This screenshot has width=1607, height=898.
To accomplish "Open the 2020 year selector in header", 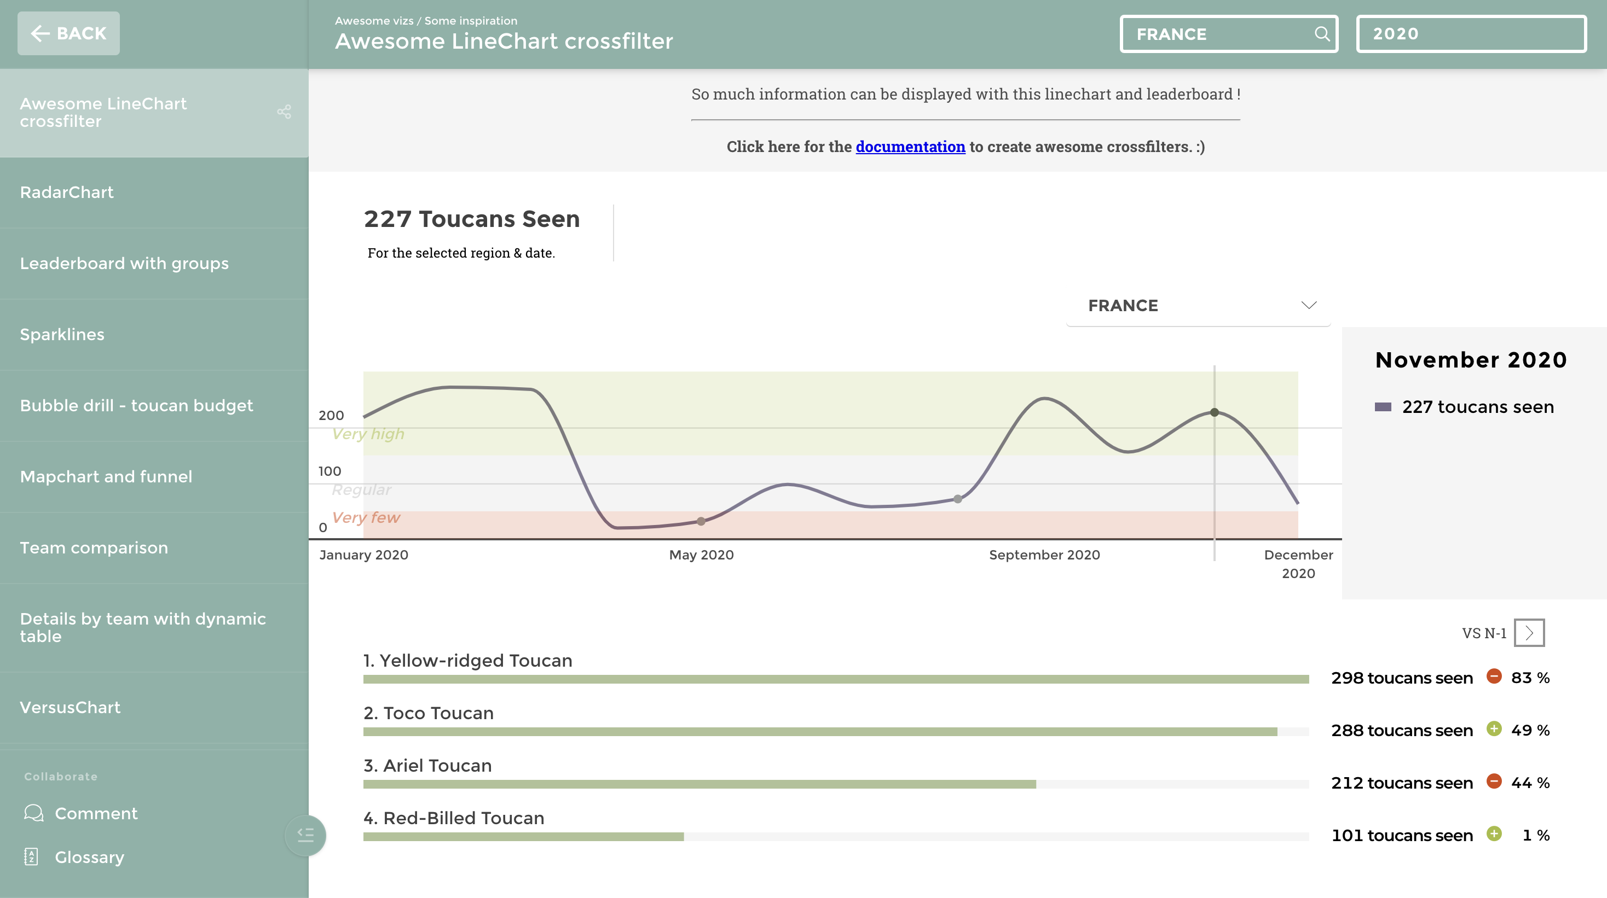I will pyautogui.click(x=1471, y=34).
